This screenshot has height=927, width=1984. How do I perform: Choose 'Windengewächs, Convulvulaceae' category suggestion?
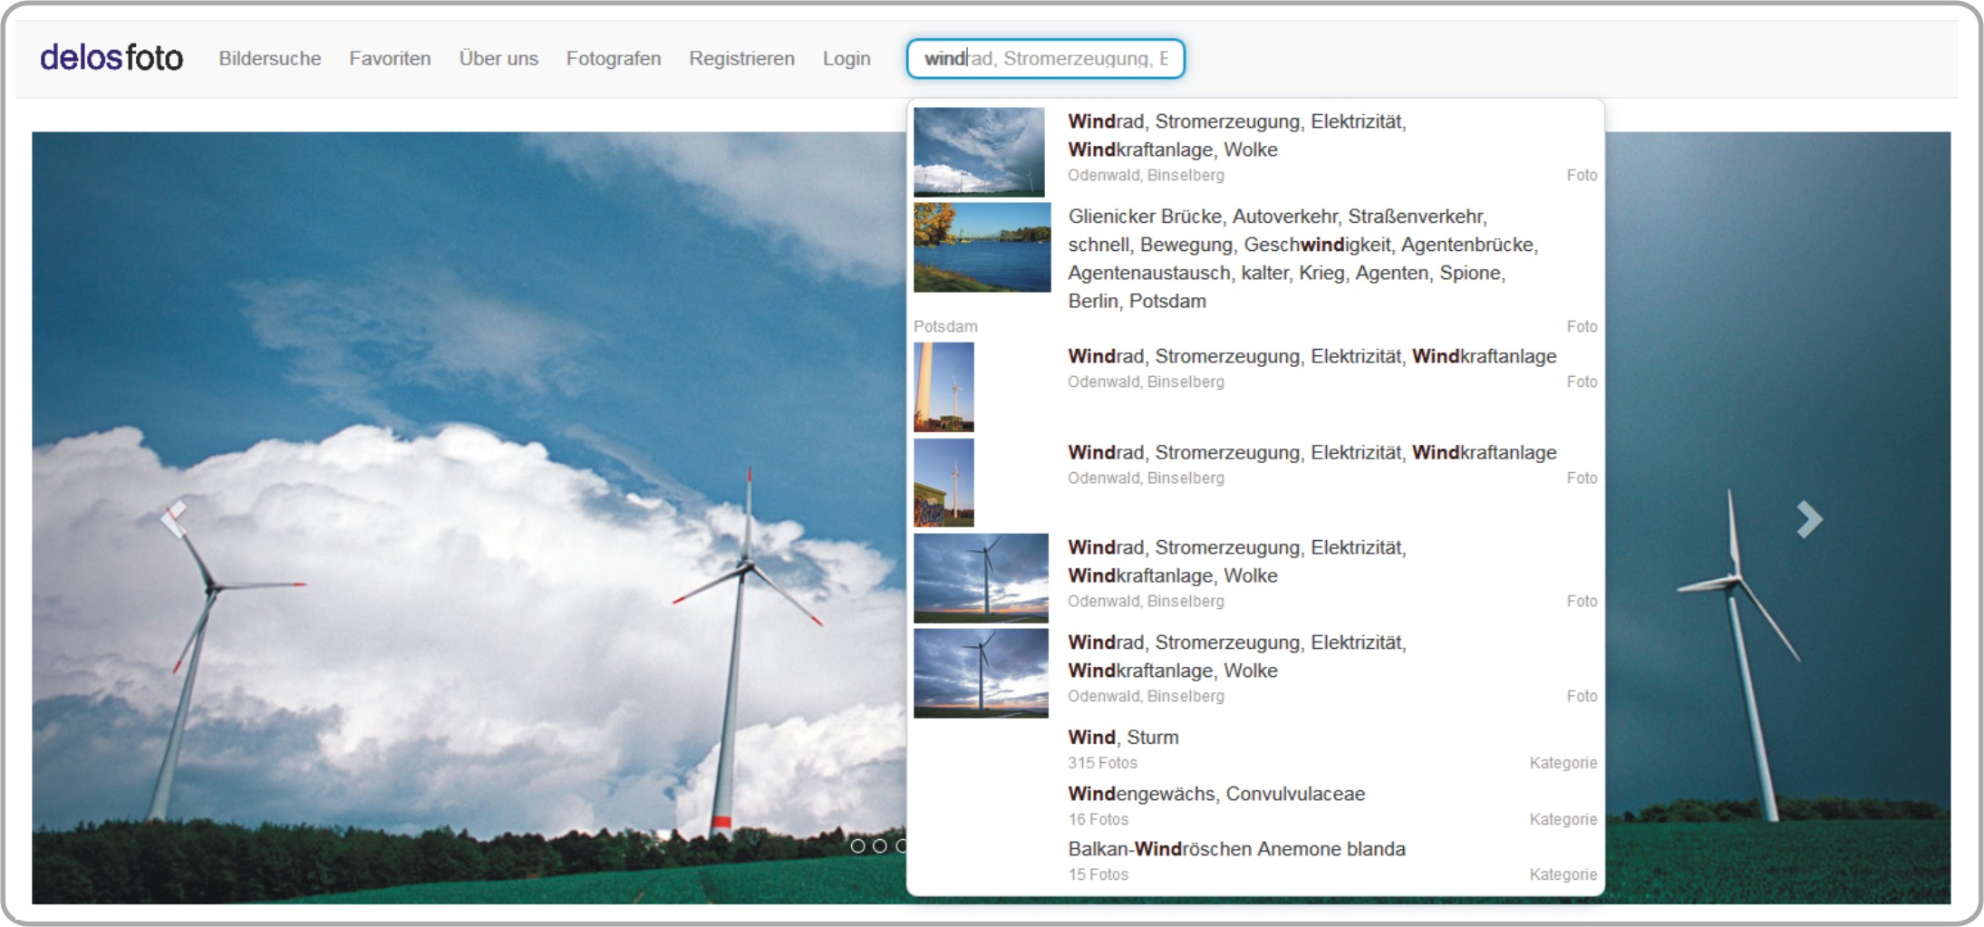1216,794
